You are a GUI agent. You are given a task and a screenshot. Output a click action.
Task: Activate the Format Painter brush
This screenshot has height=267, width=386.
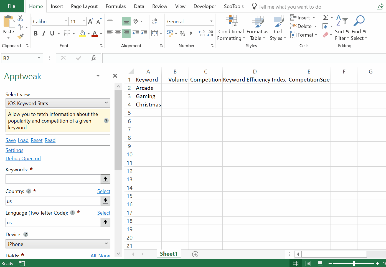(x=20, y=36)
